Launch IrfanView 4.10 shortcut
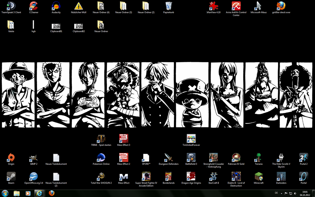Viewport: 315px width, 197px height. [x=213, y=7]
